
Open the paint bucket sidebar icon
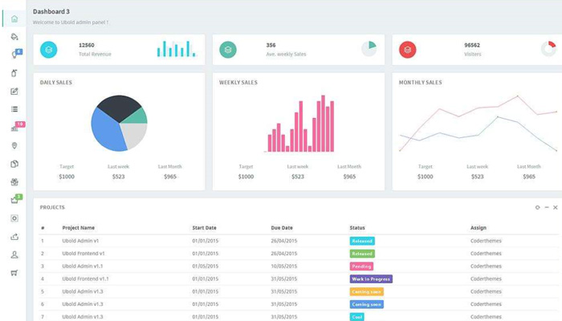click(14, 37)
